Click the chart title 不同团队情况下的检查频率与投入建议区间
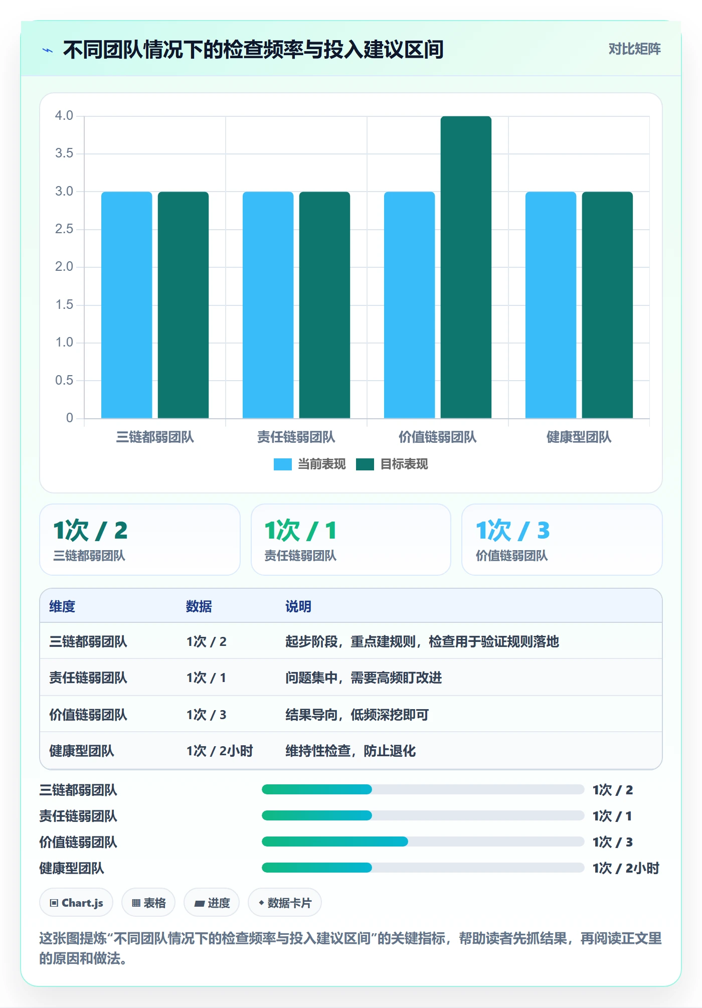This screenshot has height=1008, width=702. pyautogui.click(x=253, y=50)
